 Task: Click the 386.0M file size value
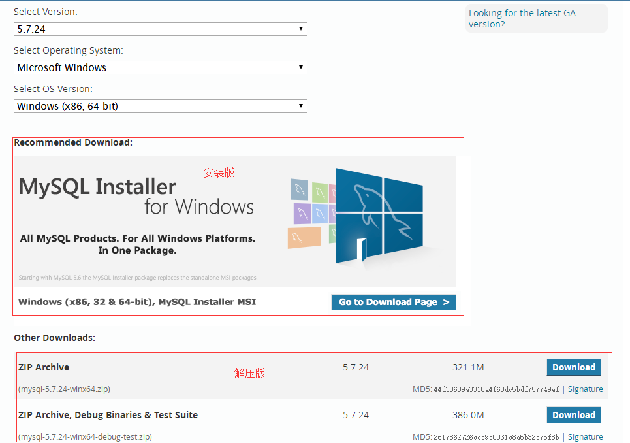pyautogui.click(x=468, y=415)
